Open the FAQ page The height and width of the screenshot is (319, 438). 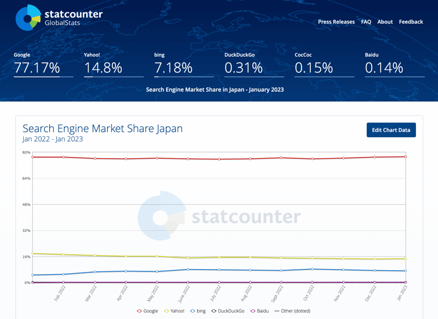366,22
